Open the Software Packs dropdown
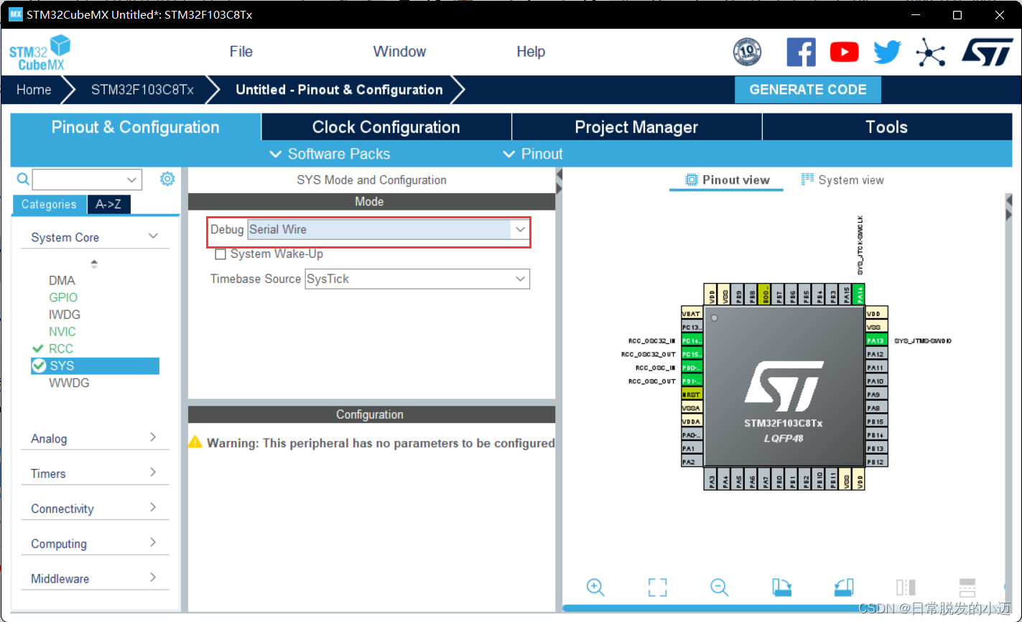 (x=330, y=154)
